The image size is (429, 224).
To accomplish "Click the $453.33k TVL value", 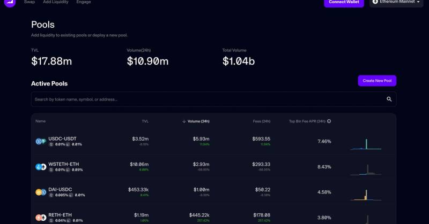I will pyautogui.click(x=138, y=190).
